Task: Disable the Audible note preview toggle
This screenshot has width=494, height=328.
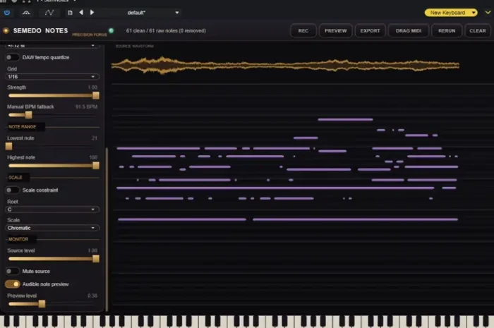Action: point(13,284)
